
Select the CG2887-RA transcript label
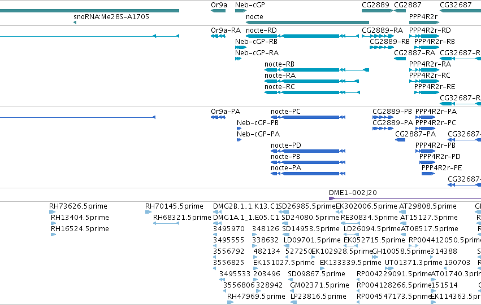[414, 53]
